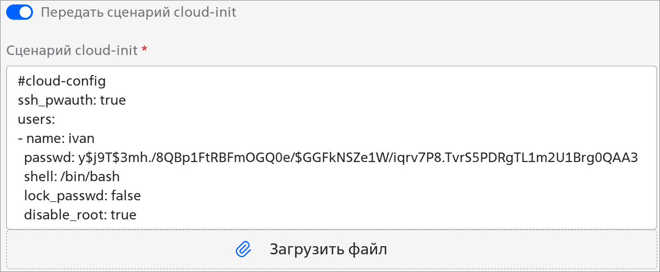Viewport: 660px width, 272px height.
Task: Click the "passwd" key in the script
Action: click(46, 158)
